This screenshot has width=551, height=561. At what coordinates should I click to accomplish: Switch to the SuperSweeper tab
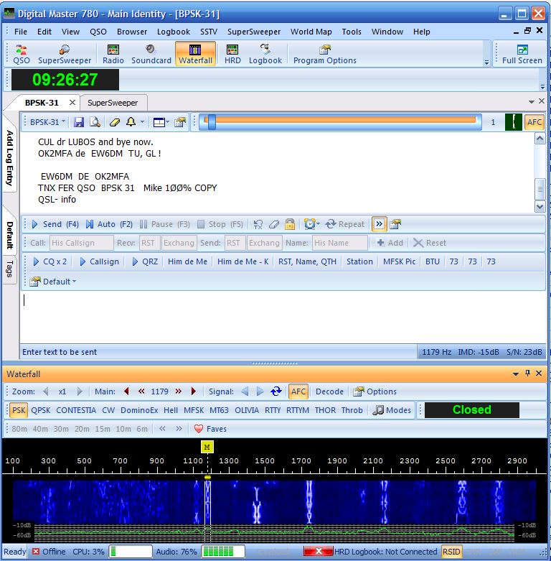(113, 103)
